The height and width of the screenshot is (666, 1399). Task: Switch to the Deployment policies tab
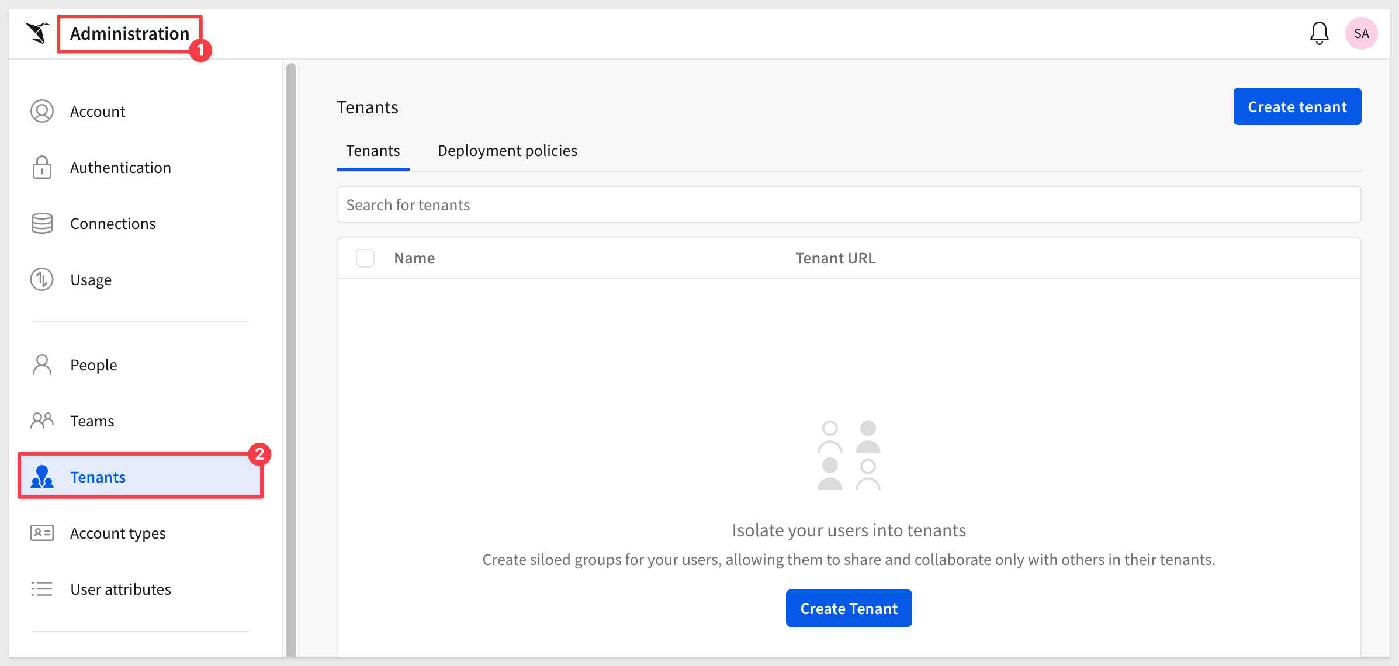click(507, 151)
